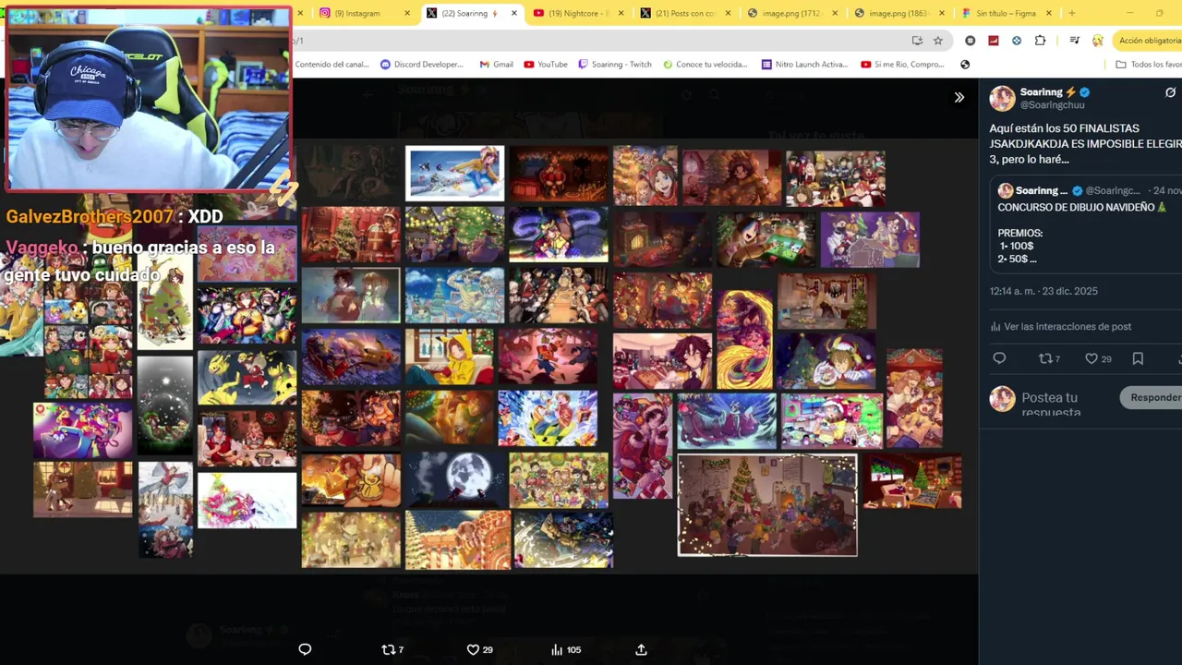
Task: Open the YouTube bookmark
Action: (546, 65)
